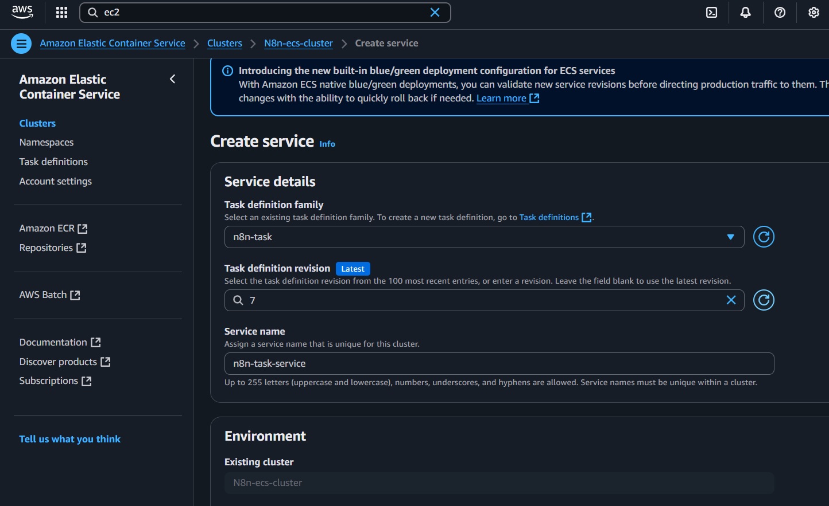Click external icon beside Subscriptions
This screenshot has width=829, height=506.
(x=87, y=381)
